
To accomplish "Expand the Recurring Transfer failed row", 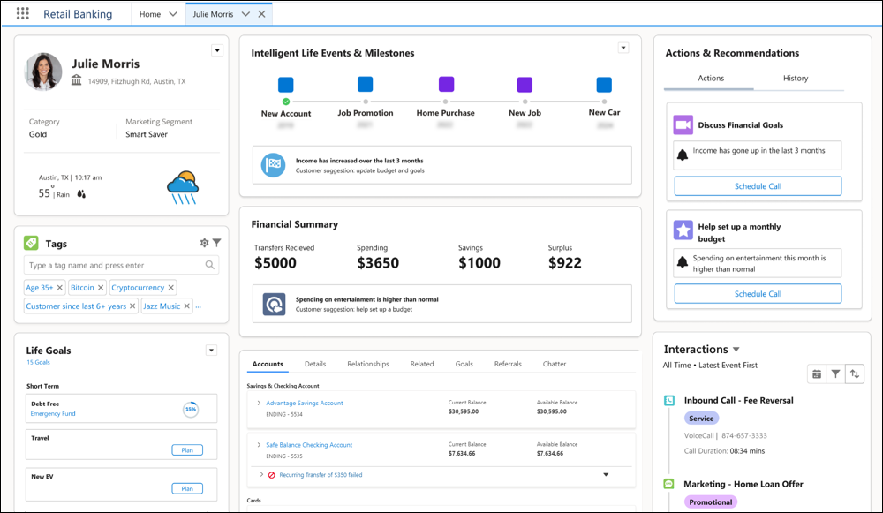I will [x=261, y=475].
